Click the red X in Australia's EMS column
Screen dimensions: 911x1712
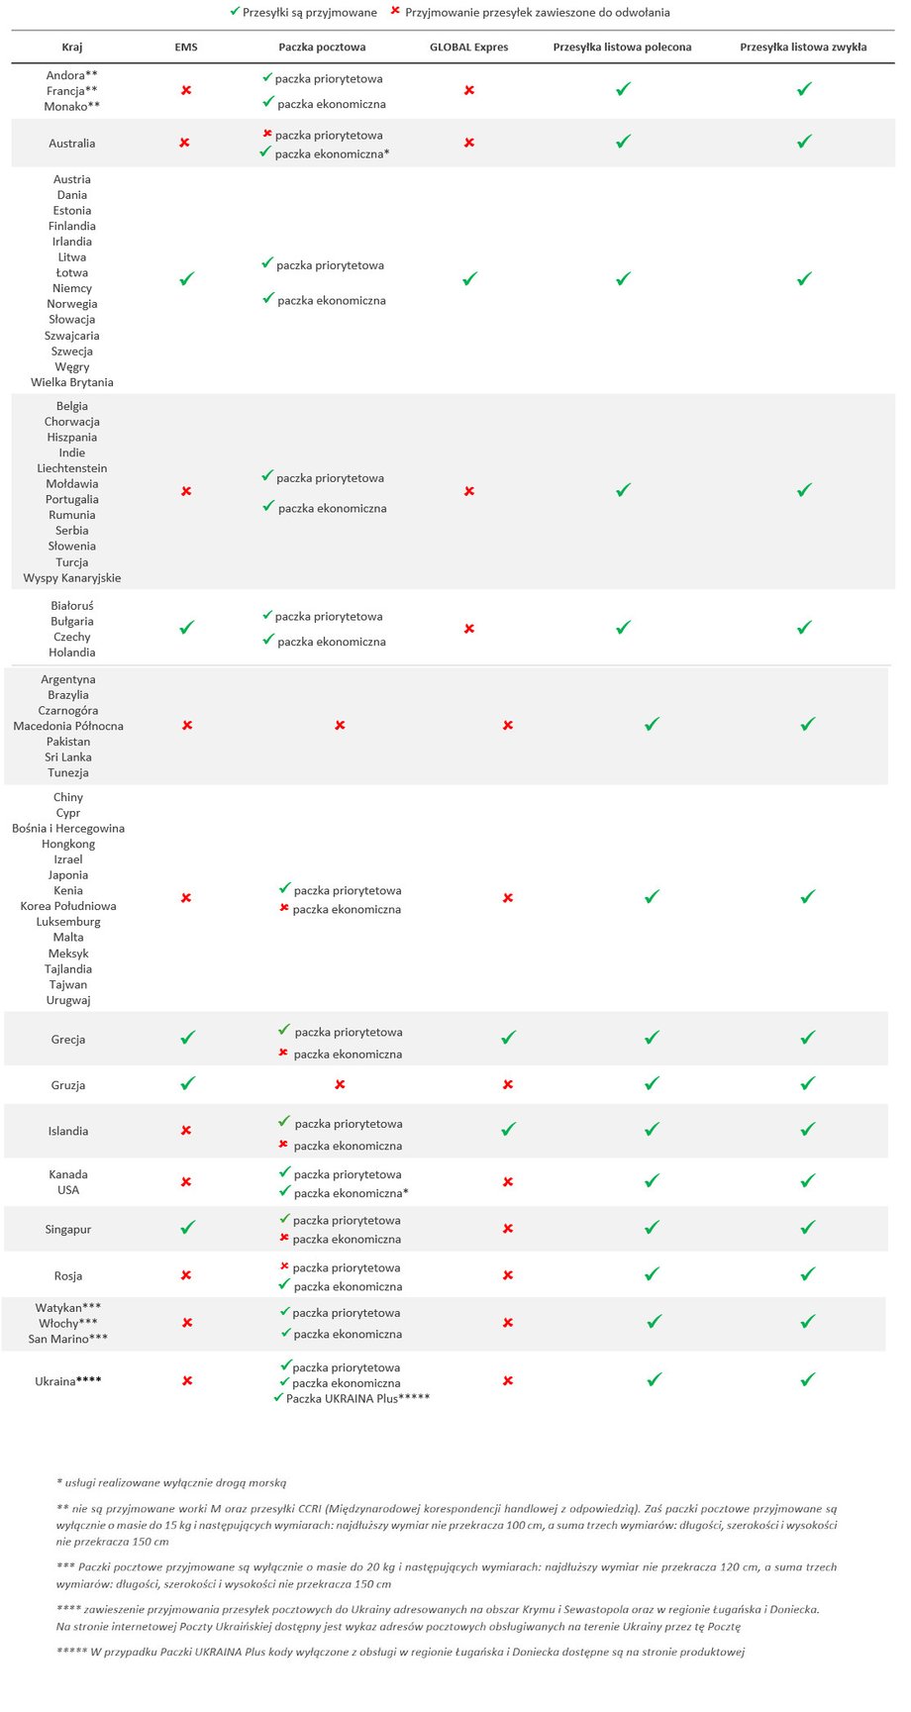[185, 143]
